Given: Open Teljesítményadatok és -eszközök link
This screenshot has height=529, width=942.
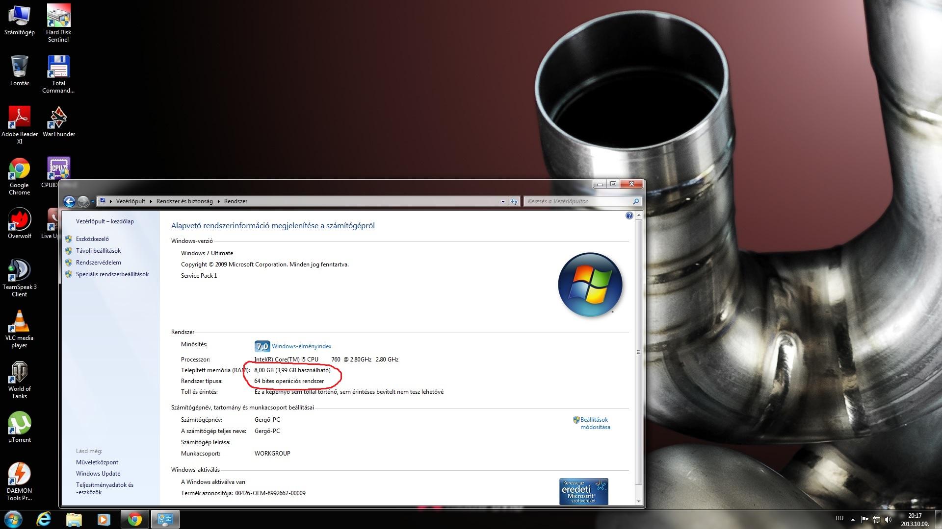Looking at the screenshot, I should point(105,488).
